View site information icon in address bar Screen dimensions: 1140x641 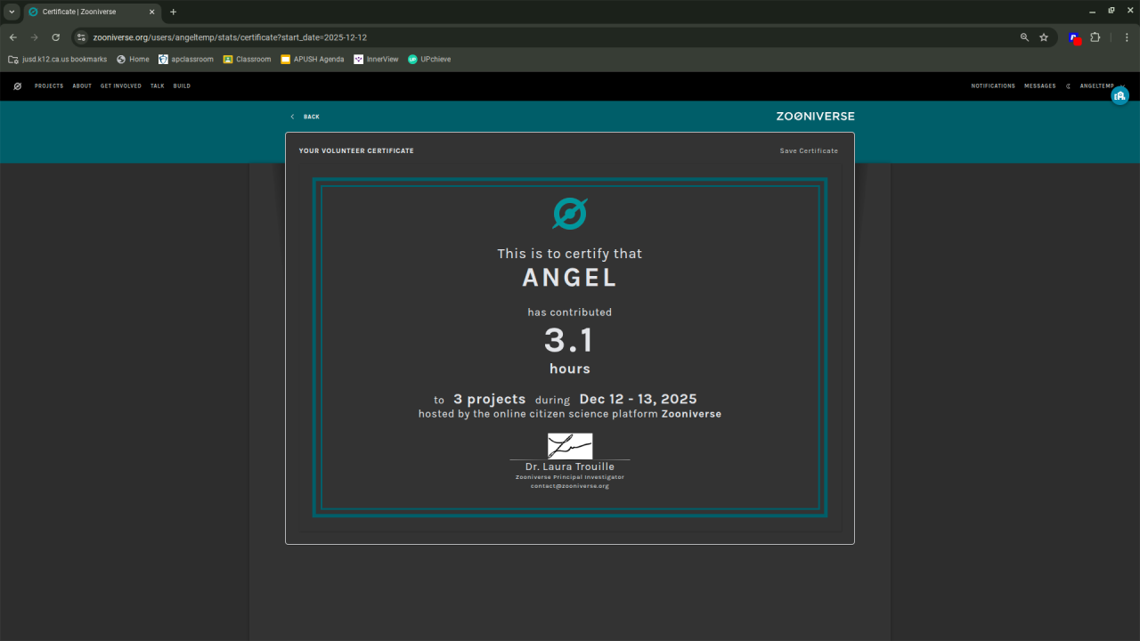(x=81, y=37)
